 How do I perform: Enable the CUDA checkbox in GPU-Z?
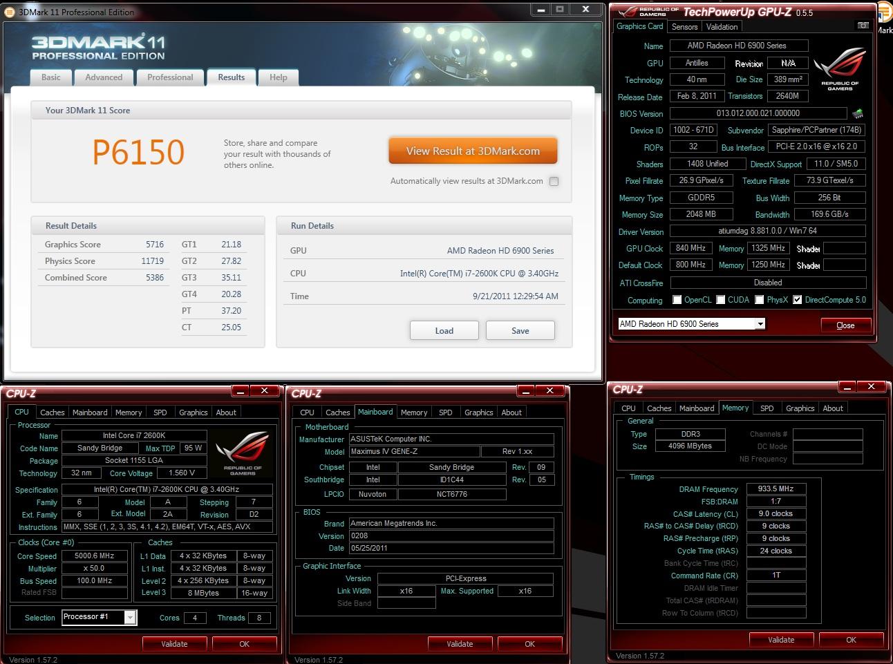click(721, 300)
